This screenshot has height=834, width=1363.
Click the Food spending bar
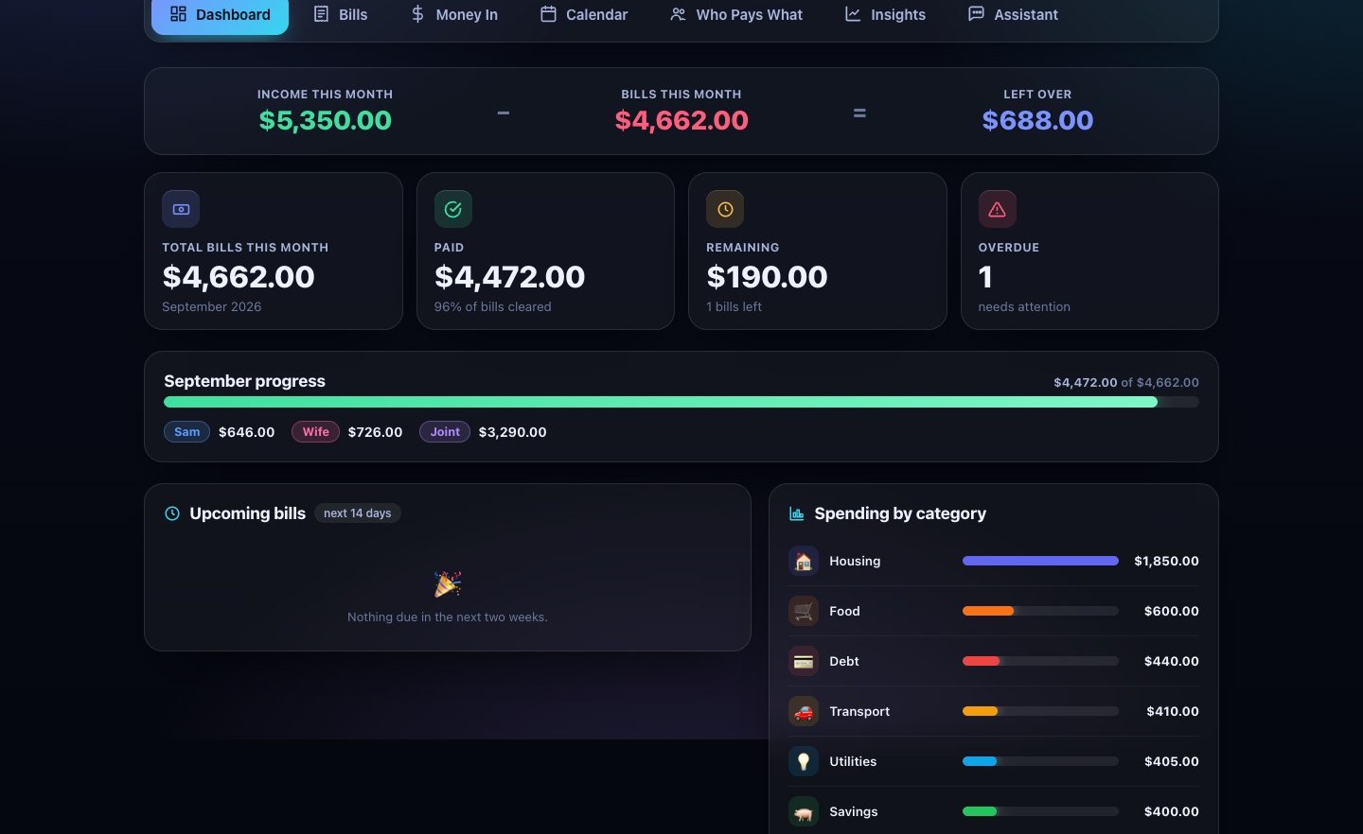click(x=1040, y=611)
